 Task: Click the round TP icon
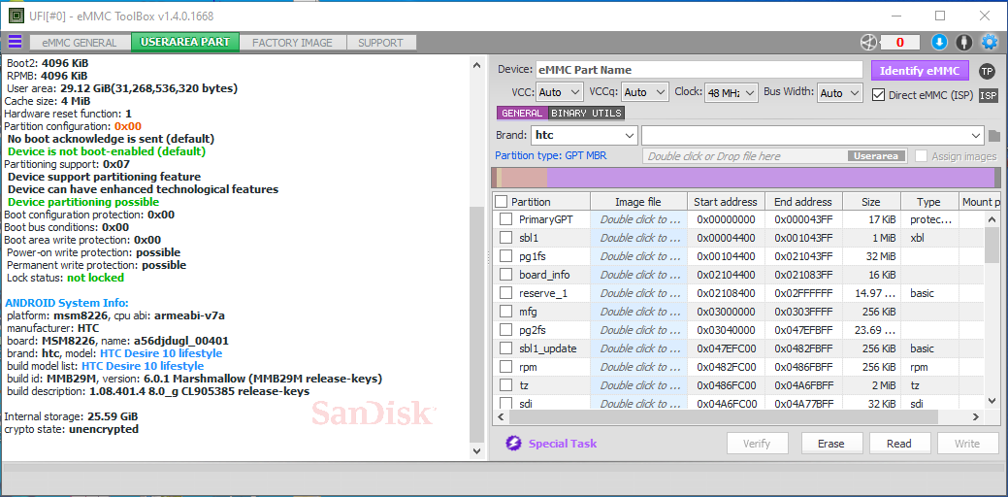pos(987,71)
